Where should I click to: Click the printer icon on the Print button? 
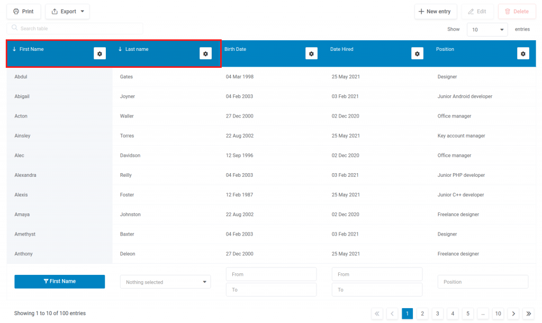[x=16, y=11]
